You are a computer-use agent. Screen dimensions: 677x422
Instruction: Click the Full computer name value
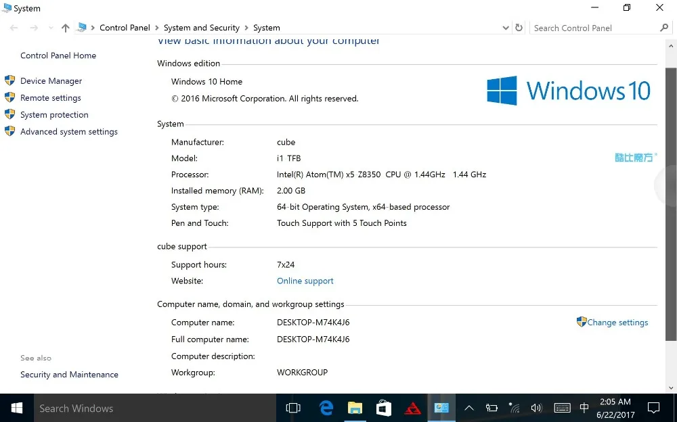pyautogui.click(x=313, y=339)
